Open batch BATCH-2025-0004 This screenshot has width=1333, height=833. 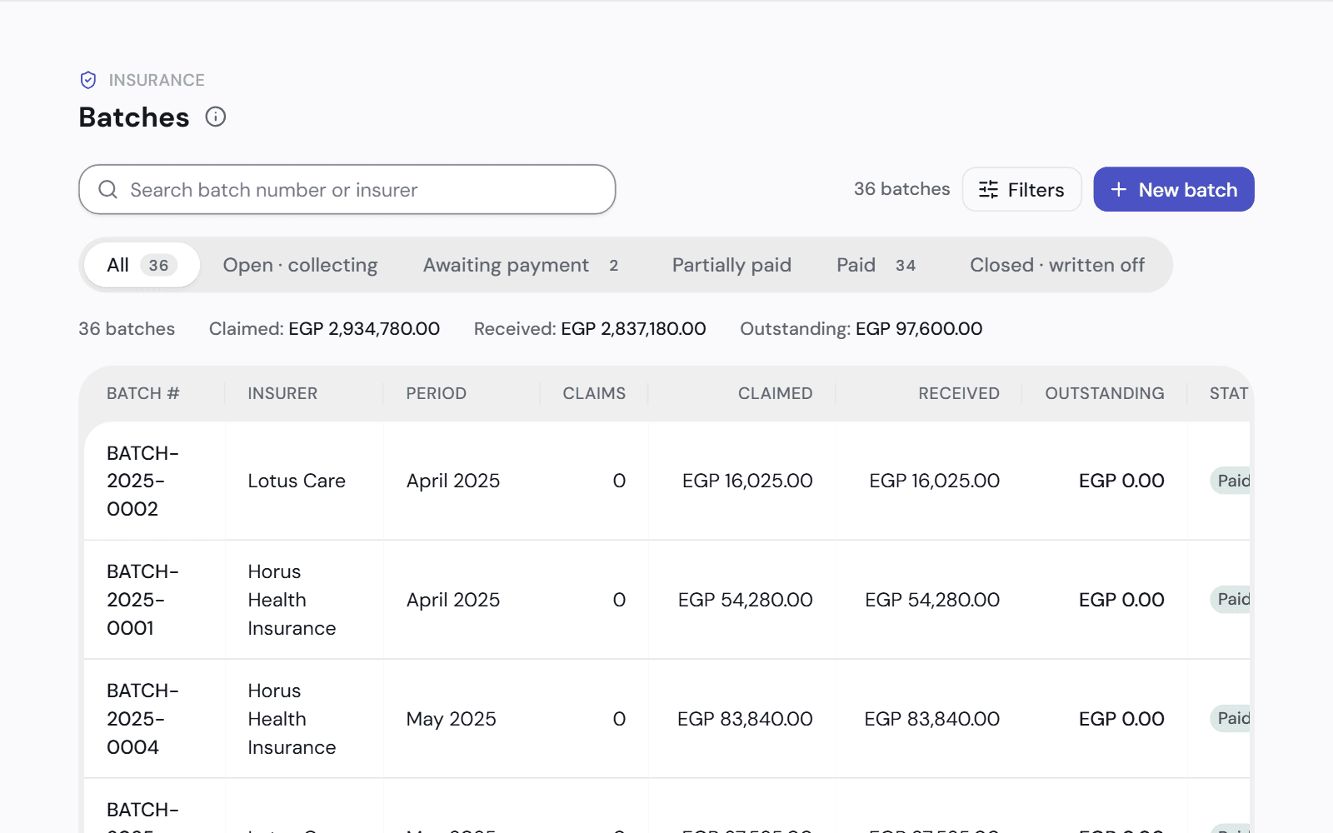(142, 719)
